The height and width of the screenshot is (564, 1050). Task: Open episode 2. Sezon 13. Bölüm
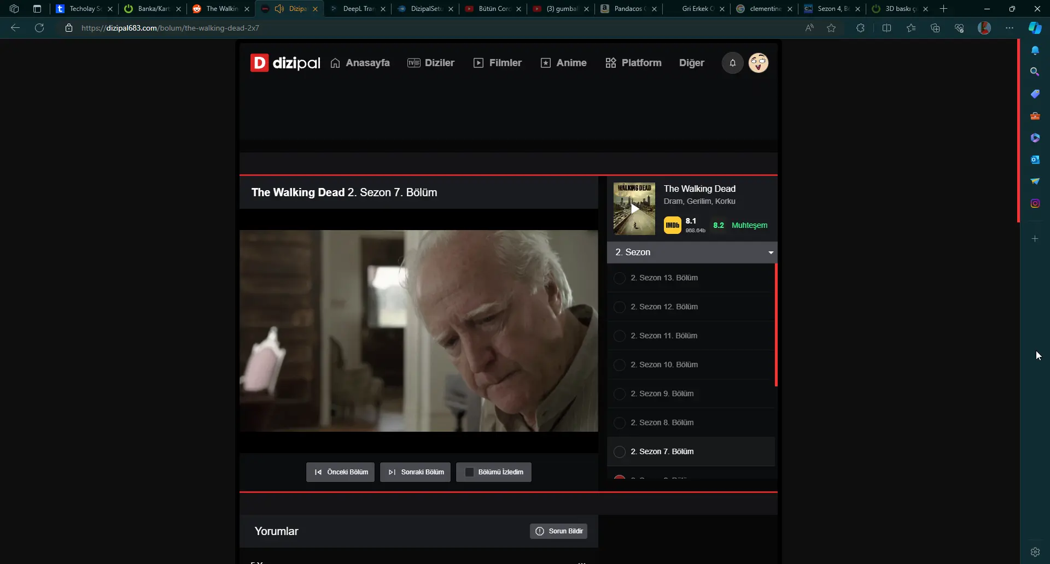point(664,278)
